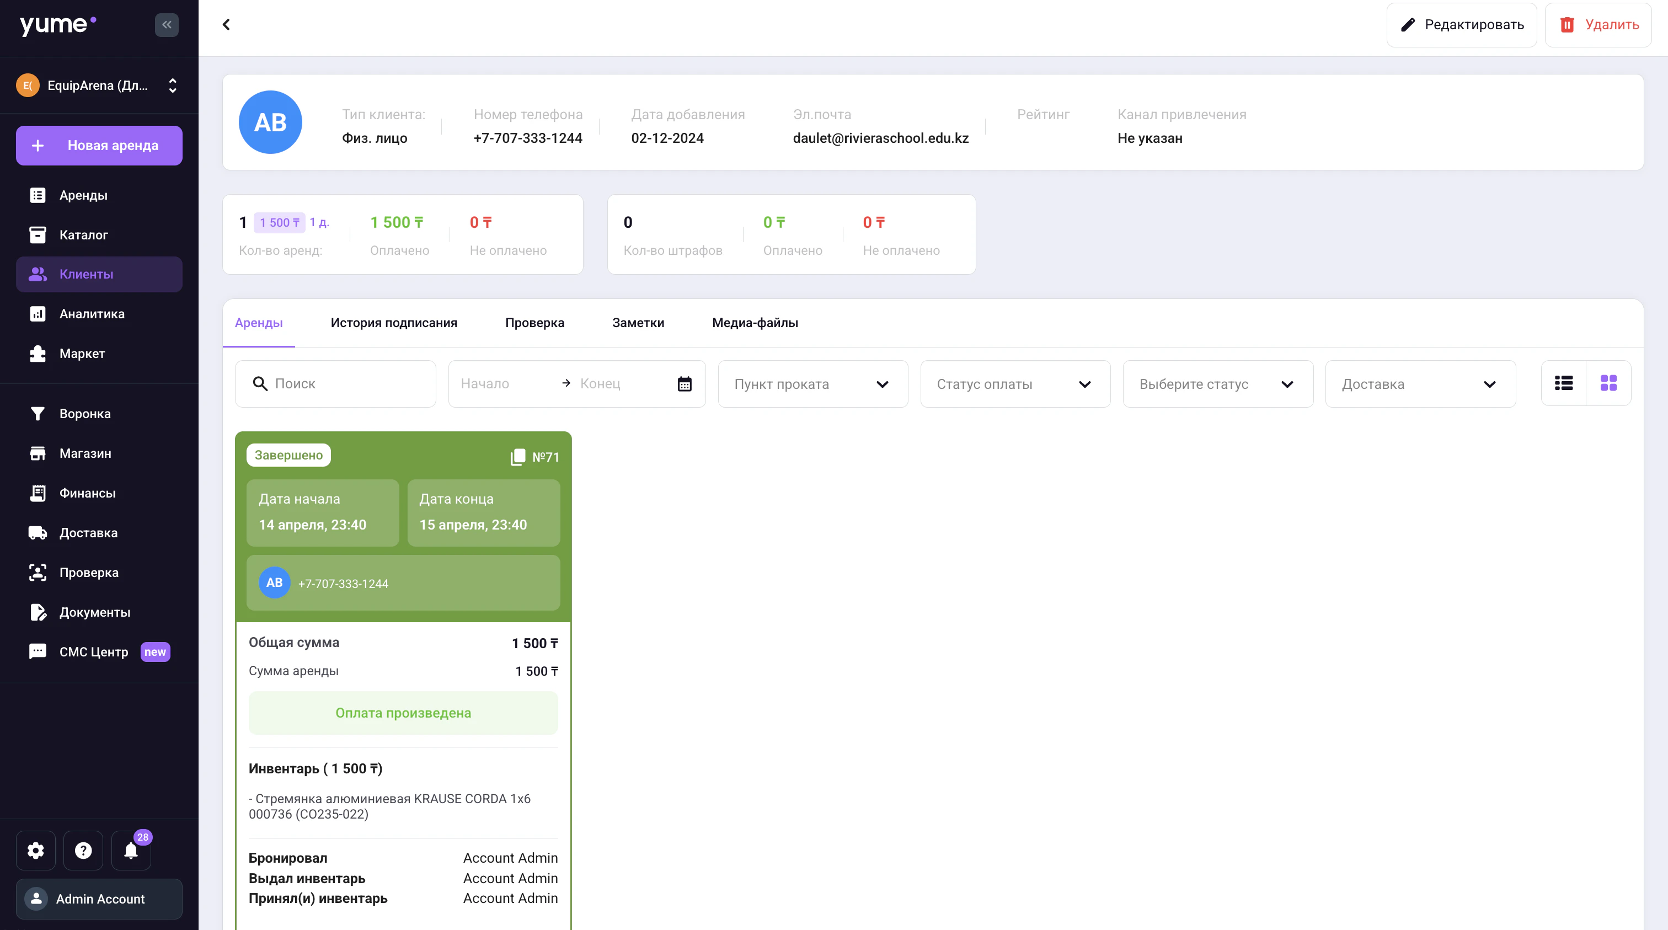This screenshot has height=930, width=1668.
Task: Open Воронка funnel in sidebar
Action: (85, 413)
